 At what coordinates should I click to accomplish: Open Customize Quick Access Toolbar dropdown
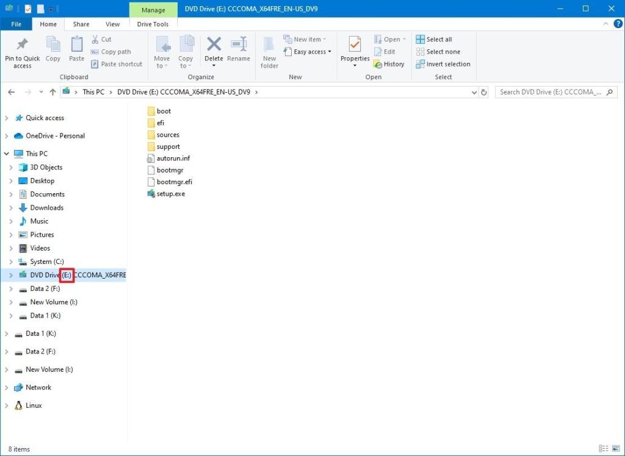pos(51,9)
